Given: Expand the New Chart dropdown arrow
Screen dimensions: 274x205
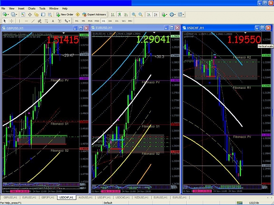Looking at the screenshot, I should coord(8,14).
